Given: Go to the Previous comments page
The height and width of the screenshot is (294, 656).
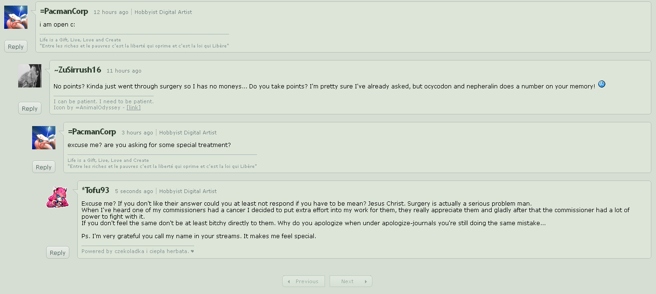Looking at the screenshot, I should click(304, 281).
